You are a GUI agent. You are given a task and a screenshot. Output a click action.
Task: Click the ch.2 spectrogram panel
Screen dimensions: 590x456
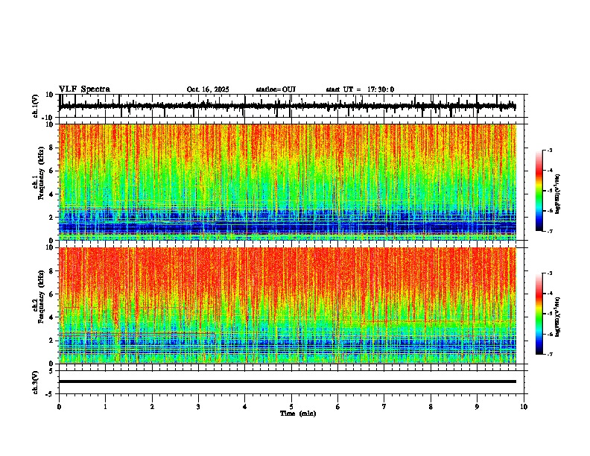tap(288, 305)
